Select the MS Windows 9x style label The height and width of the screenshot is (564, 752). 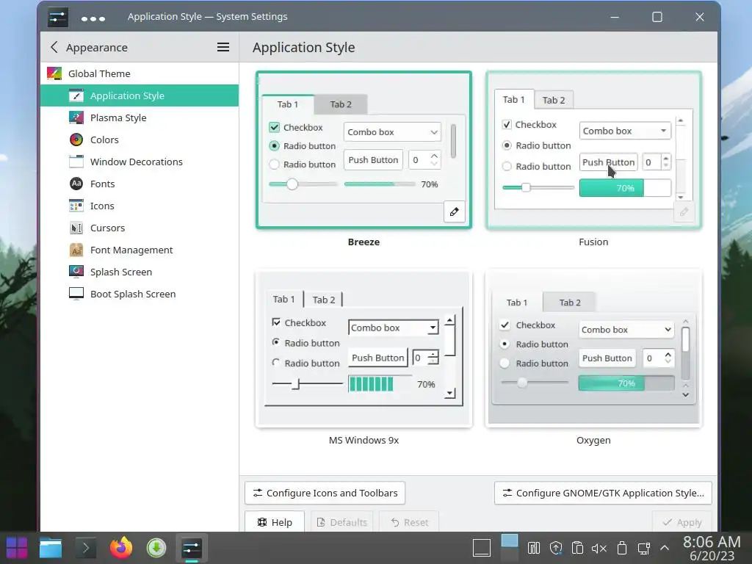click(364, 440)
